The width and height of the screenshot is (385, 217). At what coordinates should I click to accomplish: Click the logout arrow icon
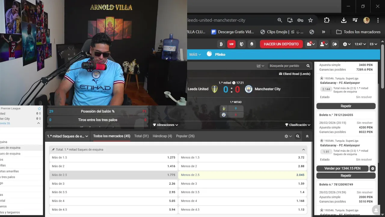pos(335,44)
